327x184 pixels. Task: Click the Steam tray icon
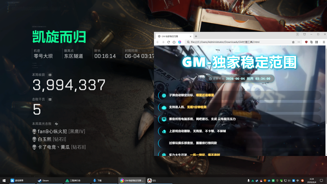[257, 181]
